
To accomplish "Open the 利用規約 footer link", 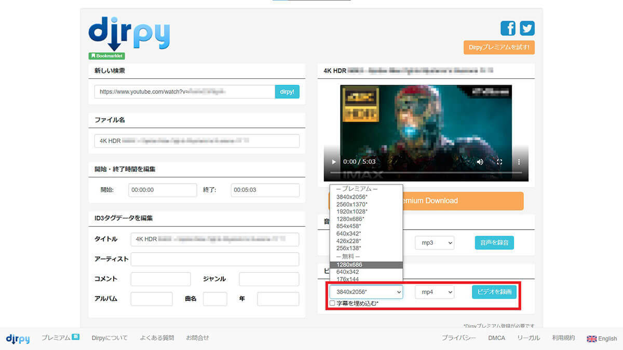I will (x=563, y=338).
